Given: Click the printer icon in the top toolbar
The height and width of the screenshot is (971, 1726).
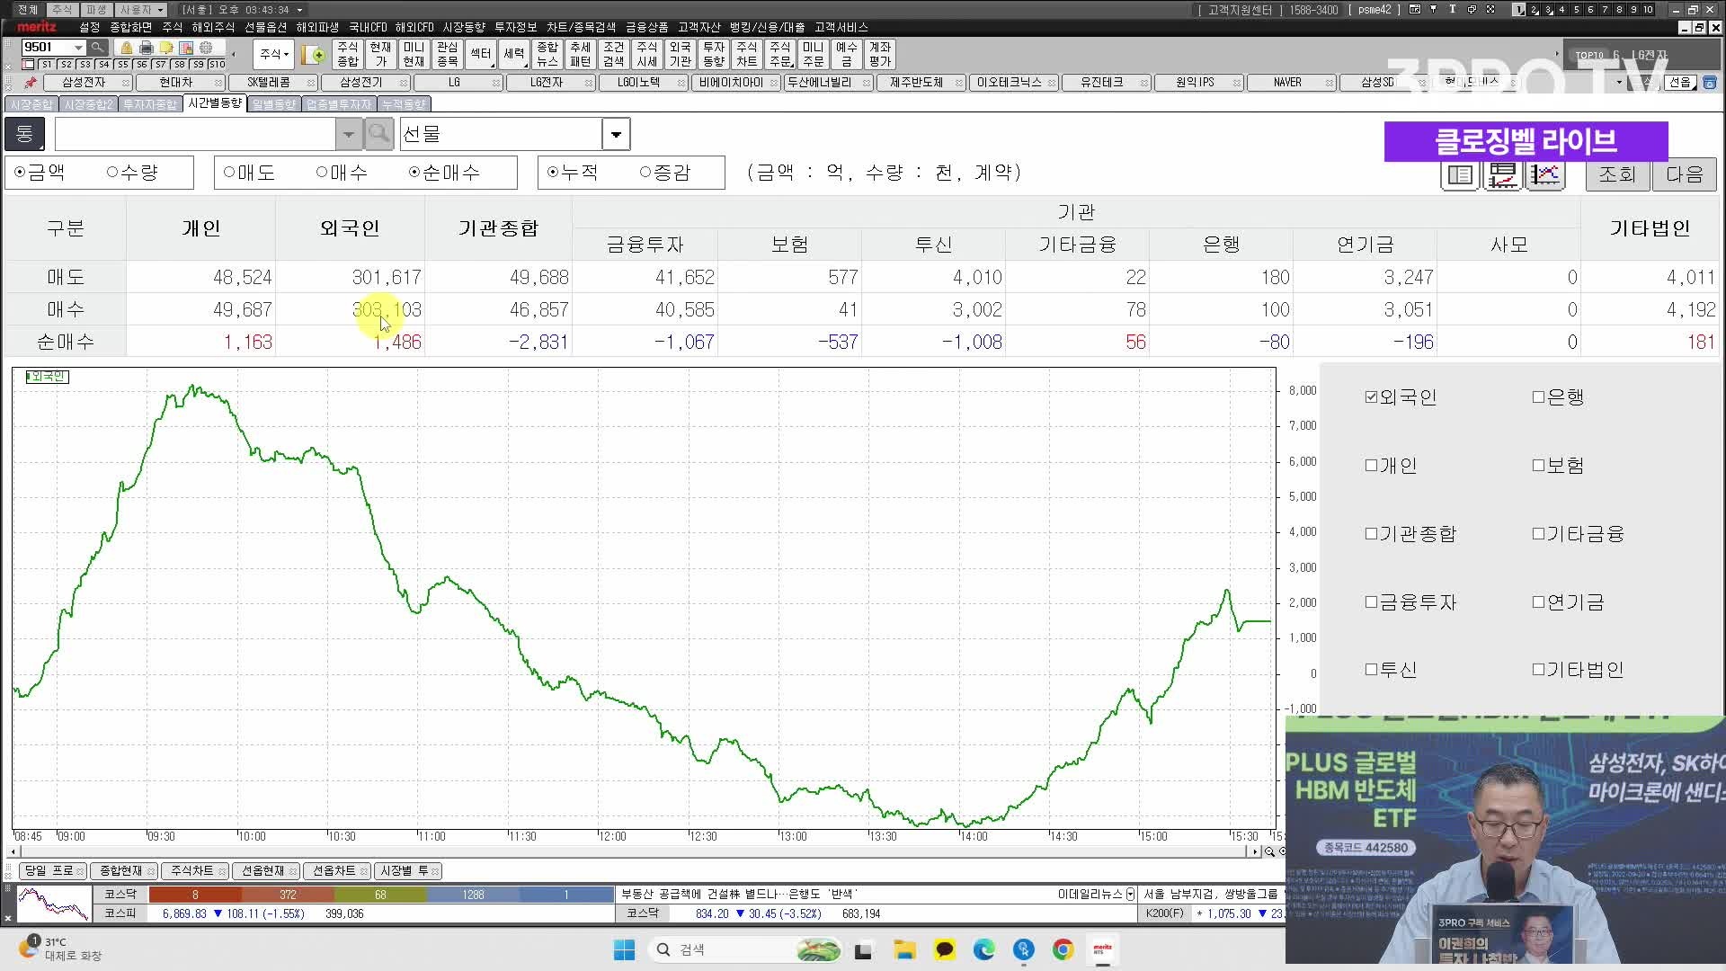Looking at the screenshot, I should coord(147,48).
